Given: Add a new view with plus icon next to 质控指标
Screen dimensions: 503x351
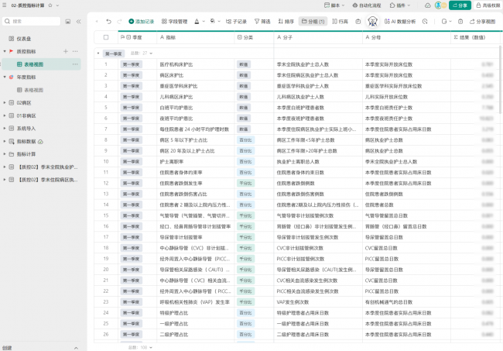Looking at the screenshot, I should coord(64,50).
